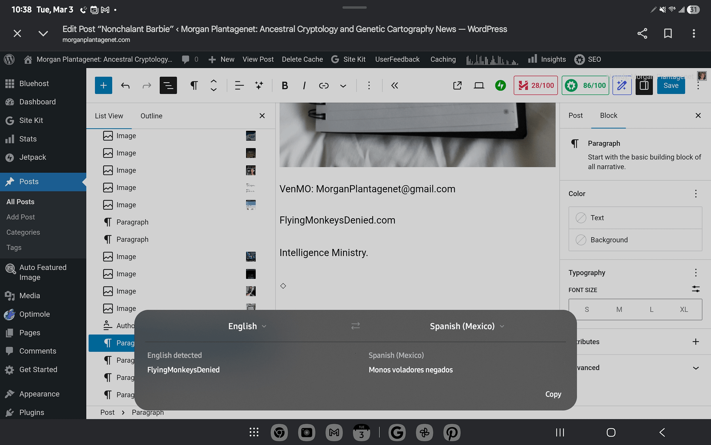Viewport: 711px width, 445px height.
Task: Open text alignment options
Action: pyautogui.click(x=239, y=86)
